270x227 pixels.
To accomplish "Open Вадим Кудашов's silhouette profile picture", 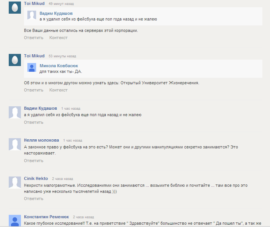I will [15, 112].
